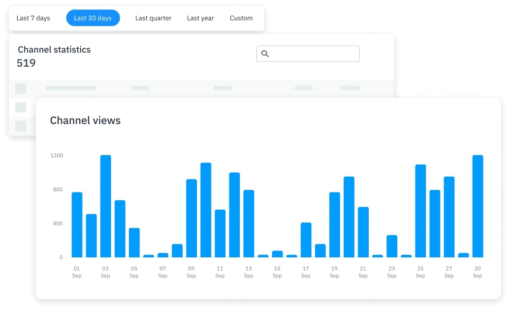Click the 25 Sep chart bar
The image size is (510, 310).
click(420, 211)
